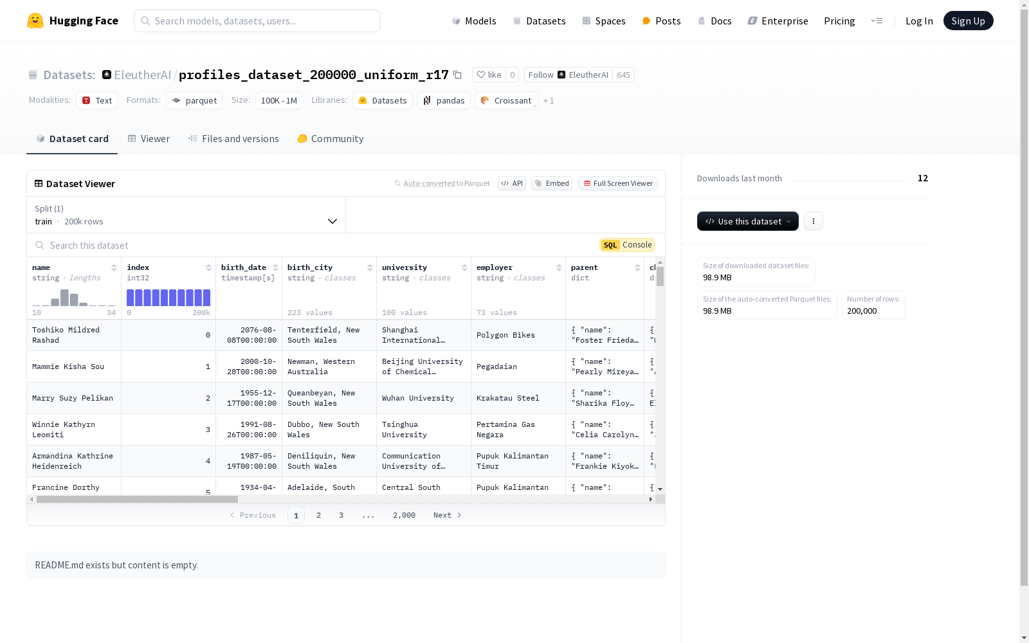Click index distribution histogram bars
This screenshot has height=643, width=1029.
tap(168, 297)
